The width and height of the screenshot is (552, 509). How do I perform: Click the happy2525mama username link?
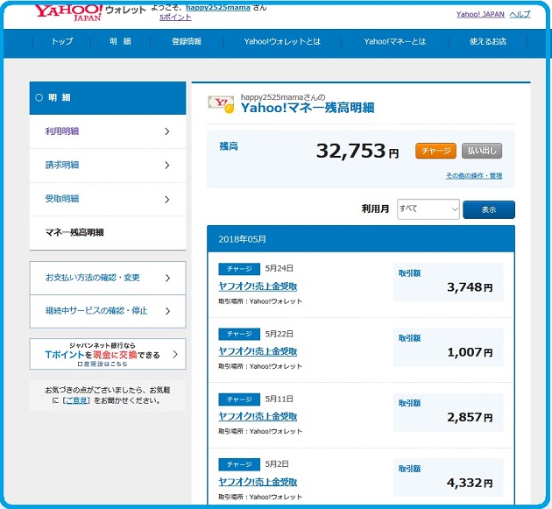tap(218, 7)
